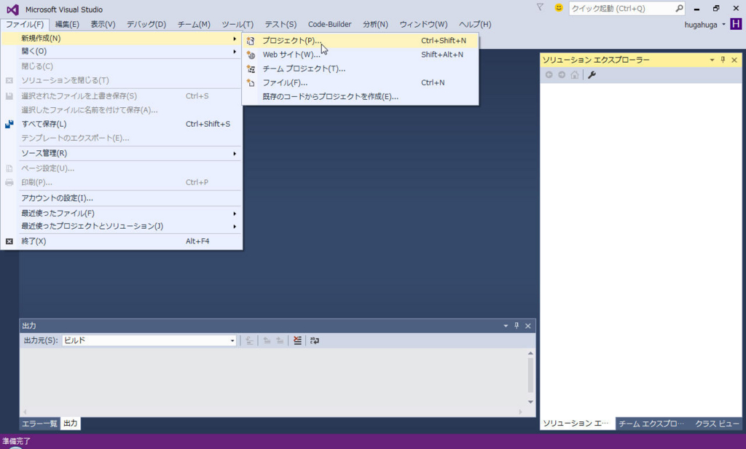746x449 pixels.
Task: Switch to the 出力 bottom tab
Action: (71, 423)
